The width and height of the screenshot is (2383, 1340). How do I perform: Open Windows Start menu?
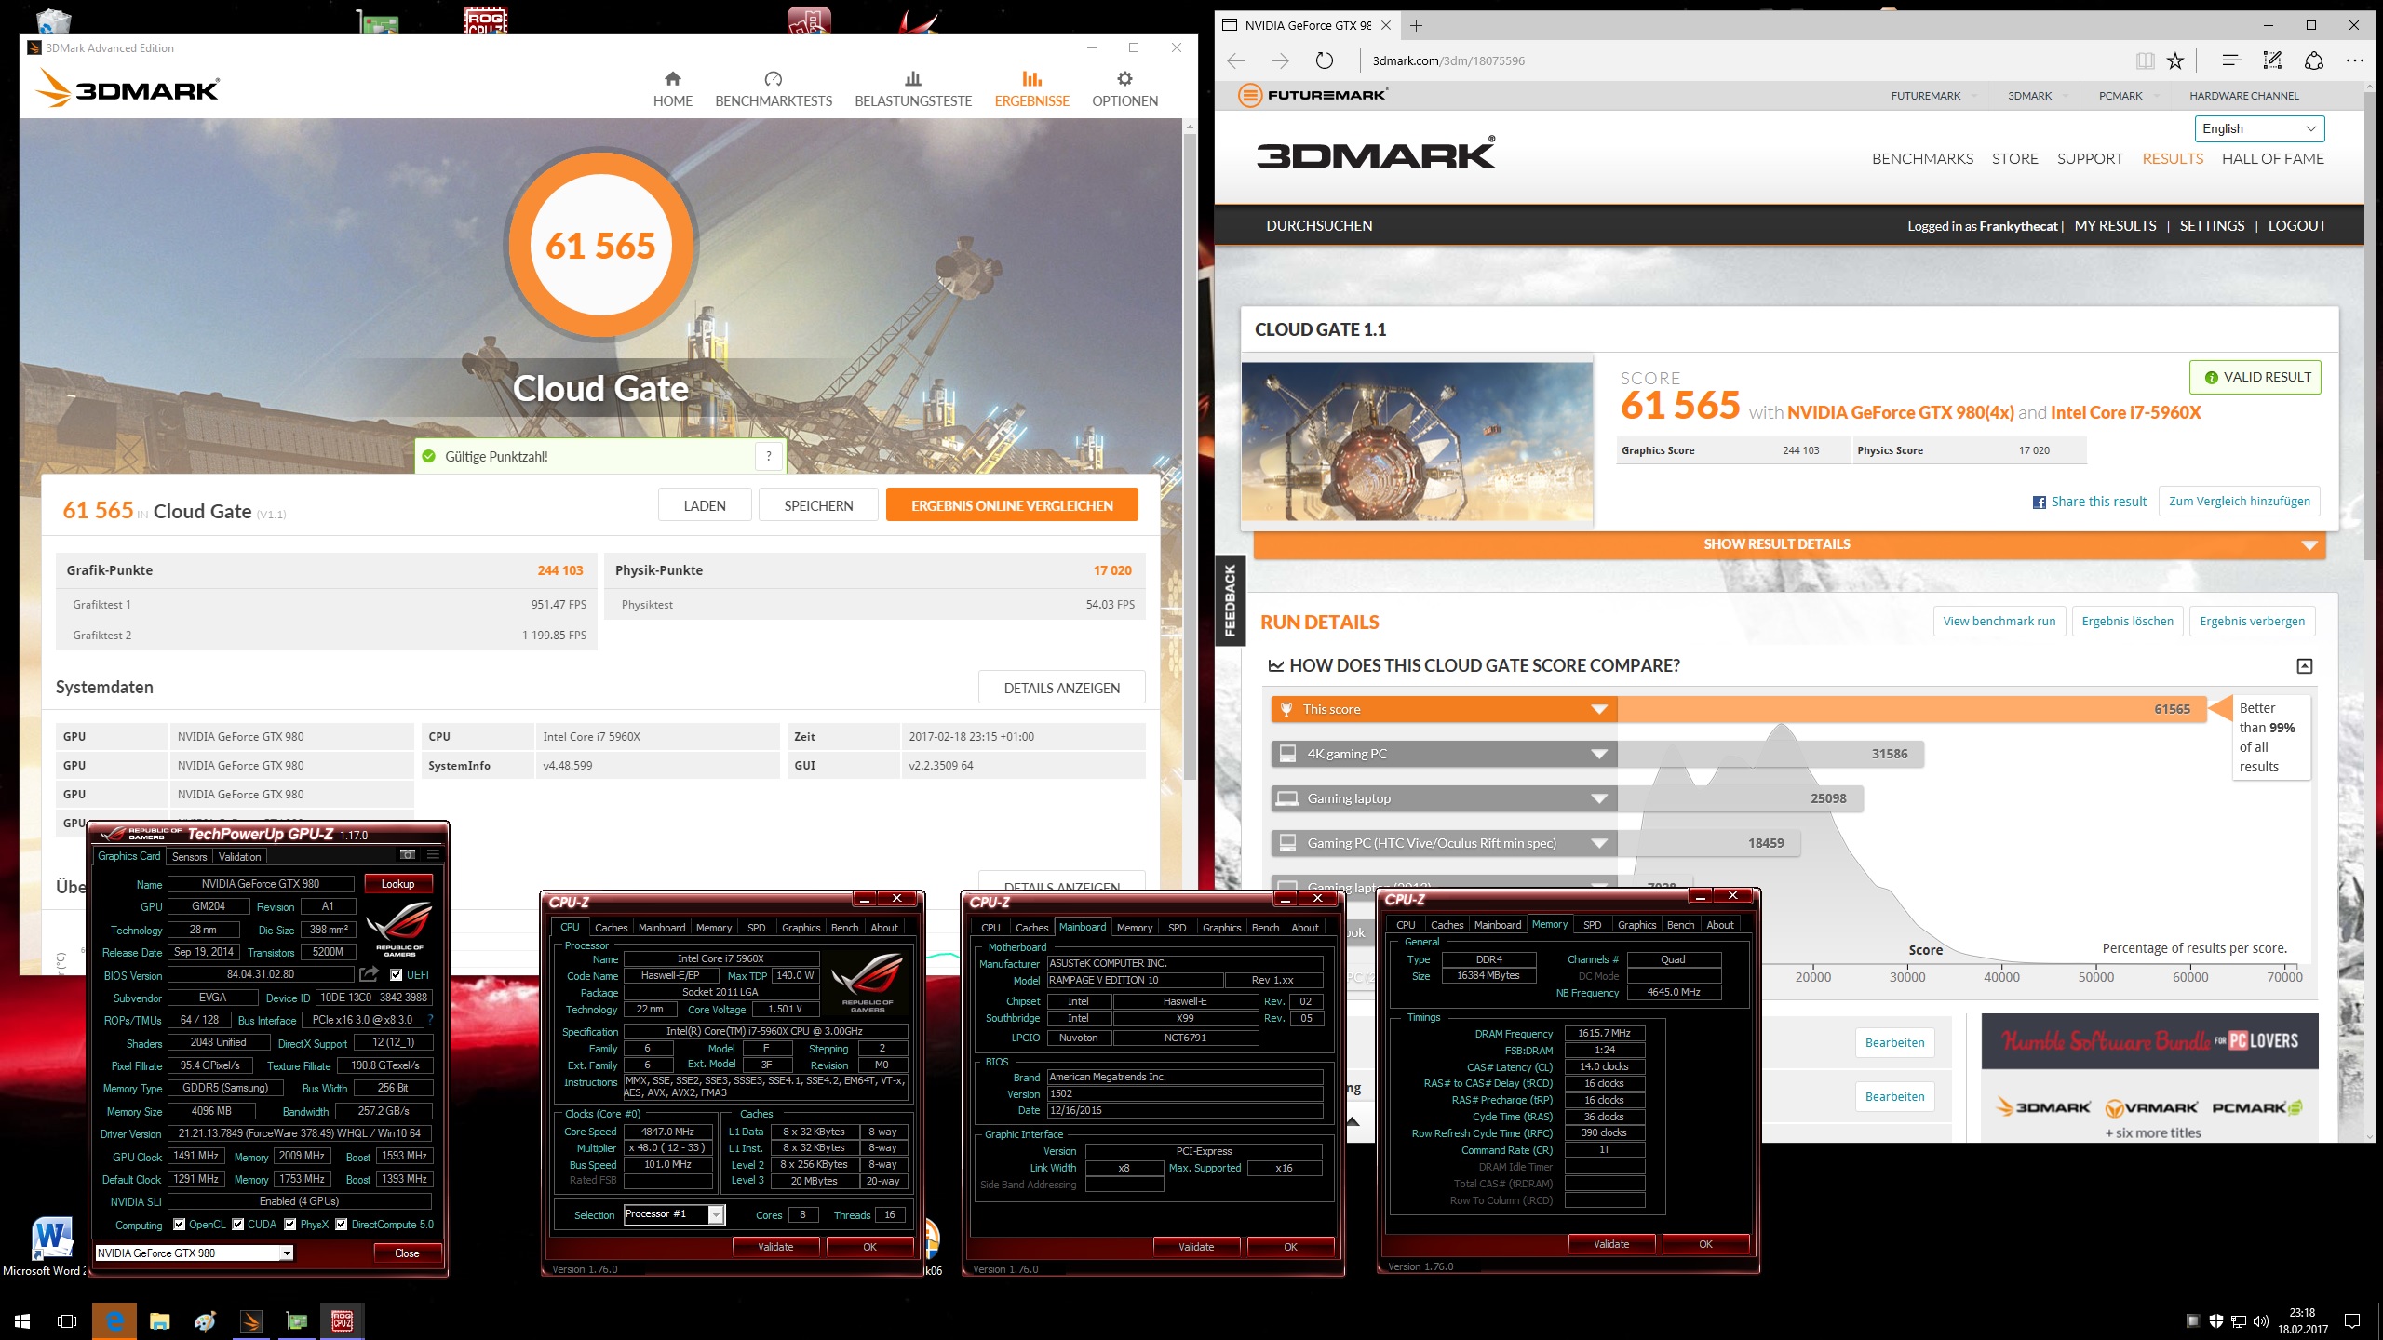click(x=22, y=1320)
